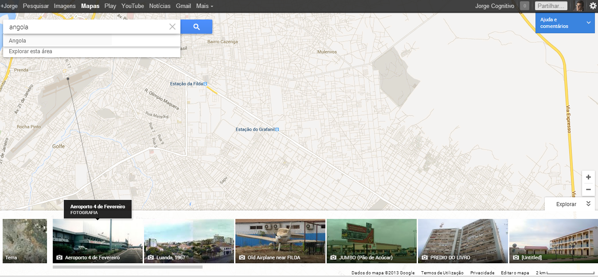The width and height of the screenshot is (598, 277).
Task: Click camera icon on Old Airplane thumbnail
Action: [x=242, y=257]
